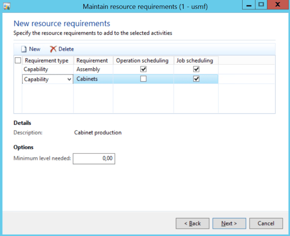Sort by Requirement type column header
Viewport: 290px width, 236px height.
click(48, 60)
